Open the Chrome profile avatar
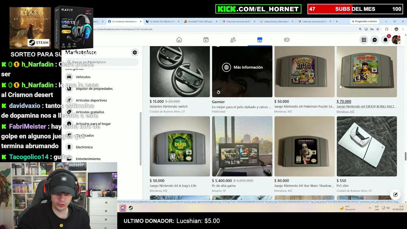The width and height of the screenshot is (407, 229). coord(396,29)
